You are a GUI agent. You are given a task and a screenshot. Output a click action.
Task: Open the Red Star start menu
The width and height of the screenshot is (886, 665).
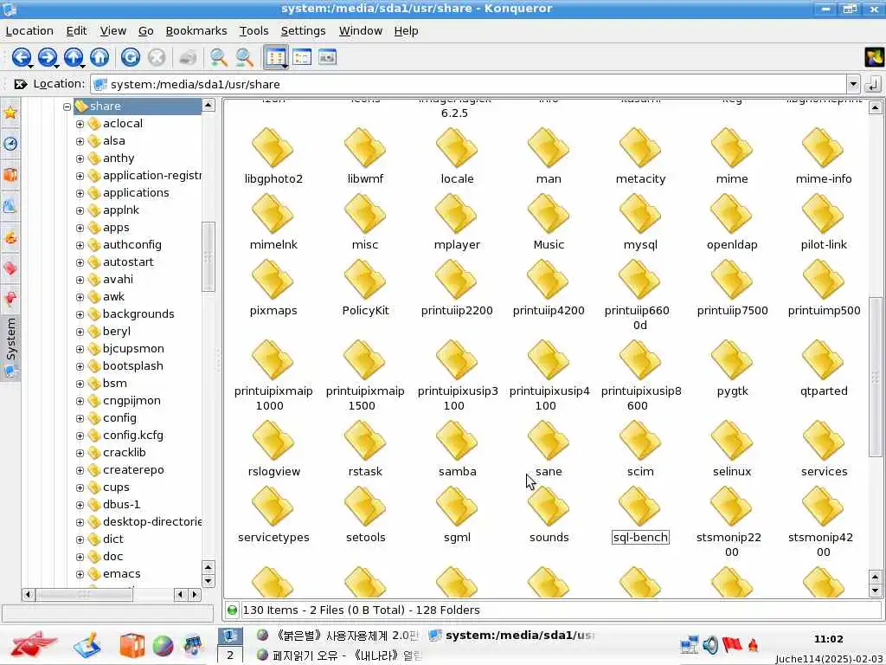point(34,644)
